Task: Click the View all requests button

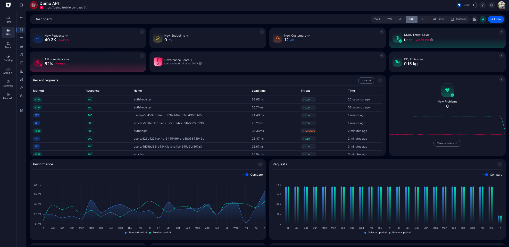Action: coord(366,81)
